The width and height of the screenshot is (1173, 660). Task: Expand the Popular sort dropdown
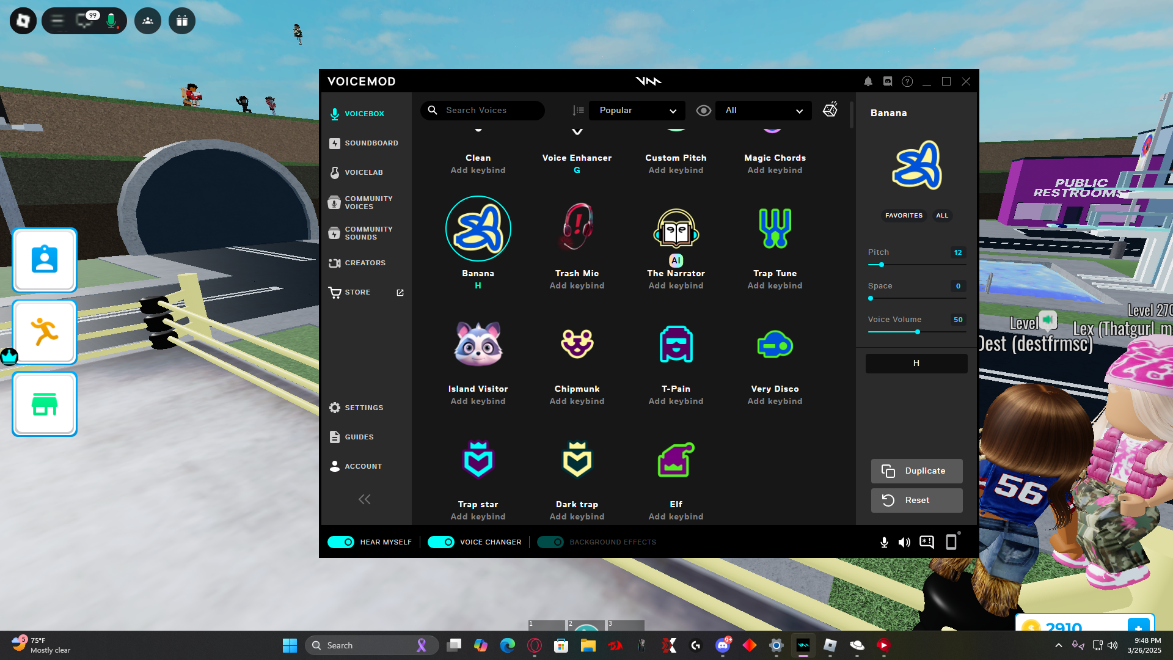pyautogui.click(x=637, y=111)
